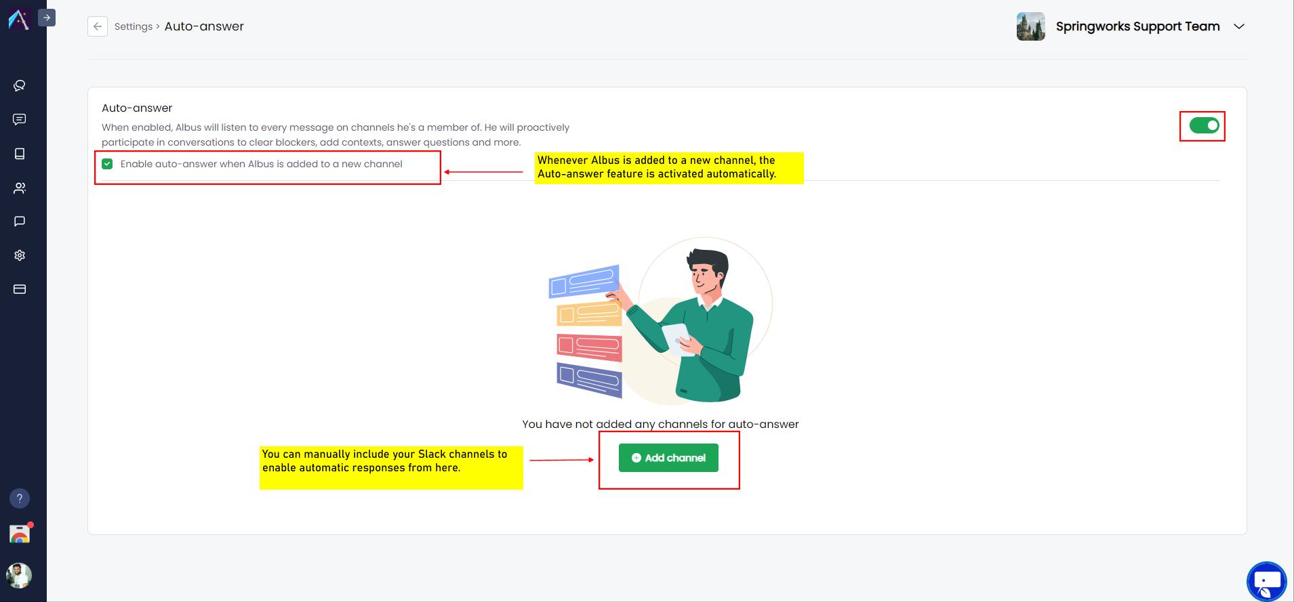Expand the sidebar with the arrow button

(47, 18)
